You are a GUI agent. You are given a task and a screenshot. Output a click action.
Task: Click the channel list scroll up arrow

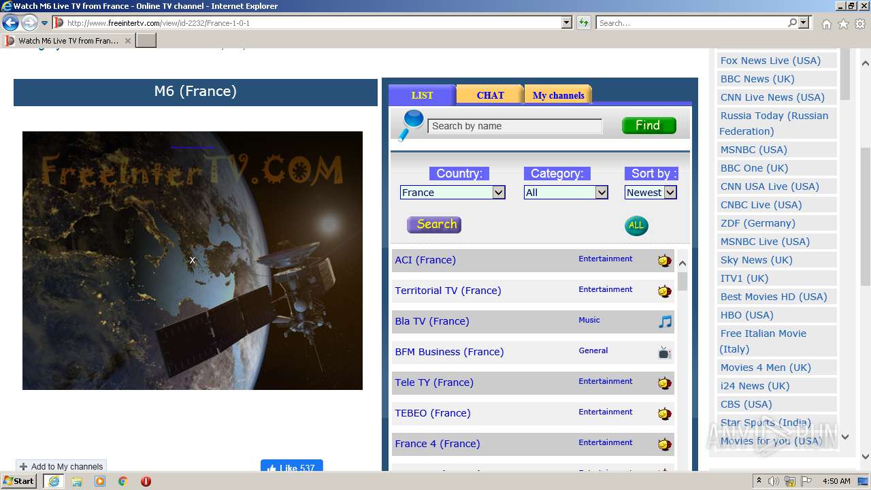point(683,263)
